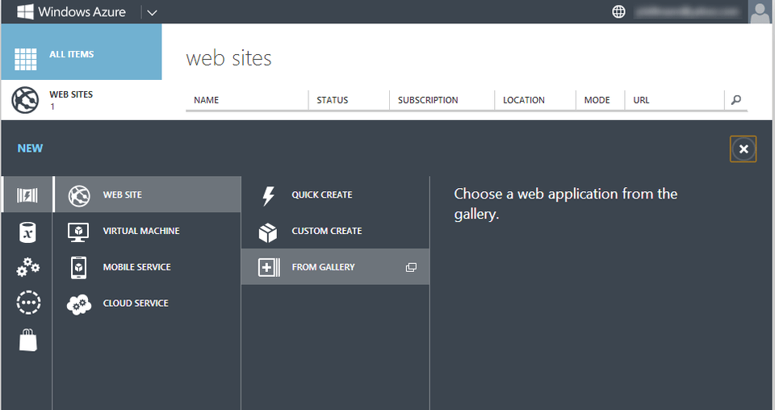Sort the table by STATUS column
This screenshot has width=775, height=410.
(x=332, y=100)
